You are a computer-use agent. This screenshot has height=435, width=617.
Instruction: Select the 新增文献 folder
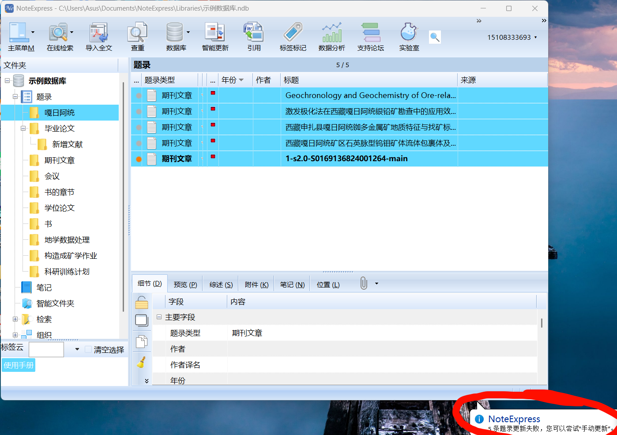point(60,144)
